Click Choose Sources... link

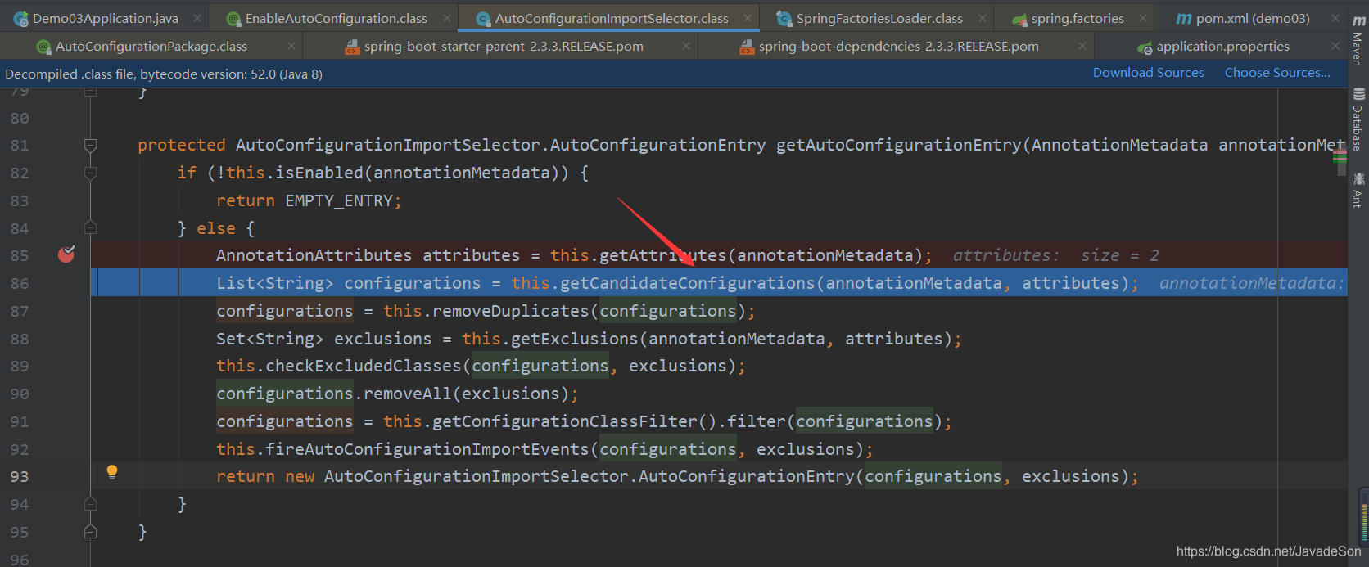pyautogui.click(x=1277, y=73)
